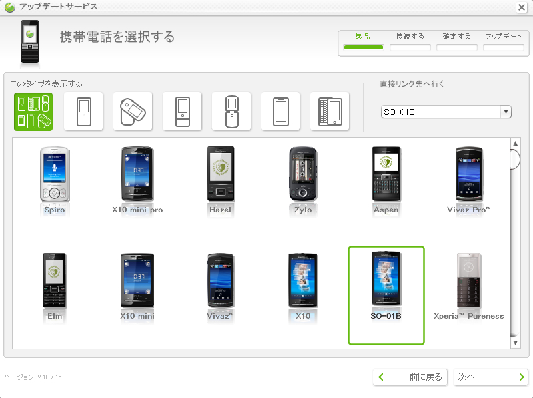Show all phone types filter icon
The width and height of the screenshot is (533, 398).
(x=33, y=112)
